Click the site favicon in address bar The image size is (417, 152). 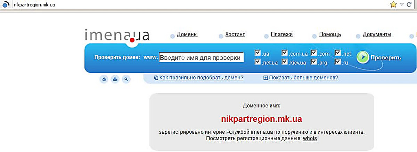[x=5, y=5]
